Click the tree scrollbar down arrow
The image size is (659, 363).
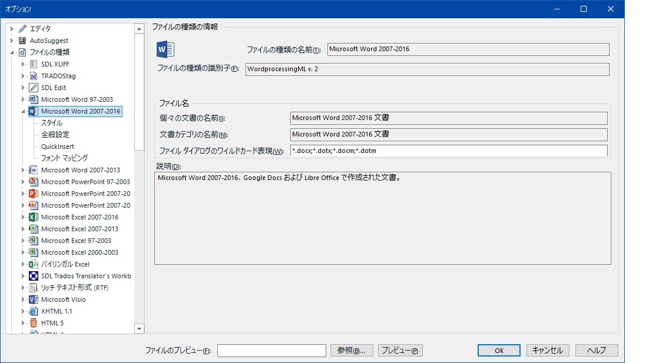point(139,329)
